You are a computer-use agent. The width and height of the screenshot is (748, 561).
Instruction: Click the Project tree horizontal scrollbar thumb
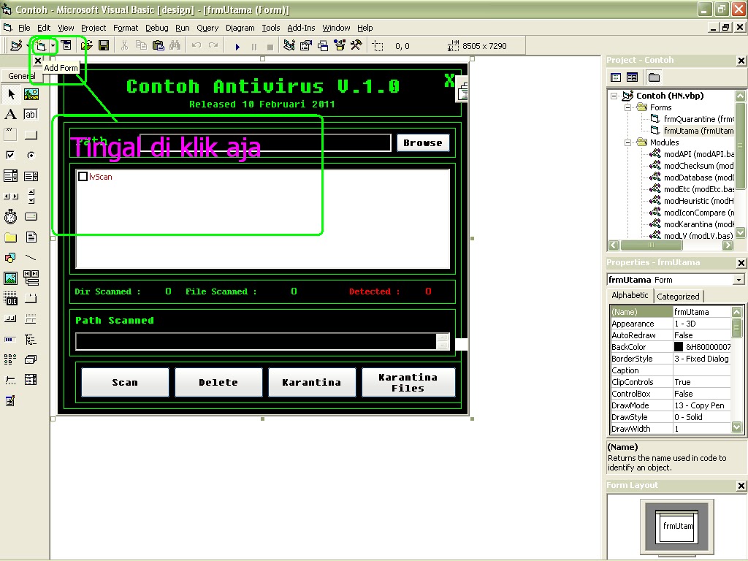click(651, 245)
